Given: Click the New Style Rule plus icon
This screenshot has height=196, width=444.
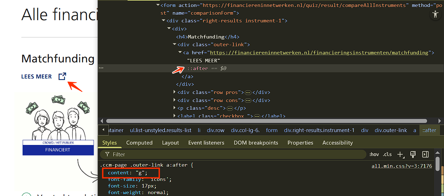Looking at the screenshot, I should (x=401, y=155).
